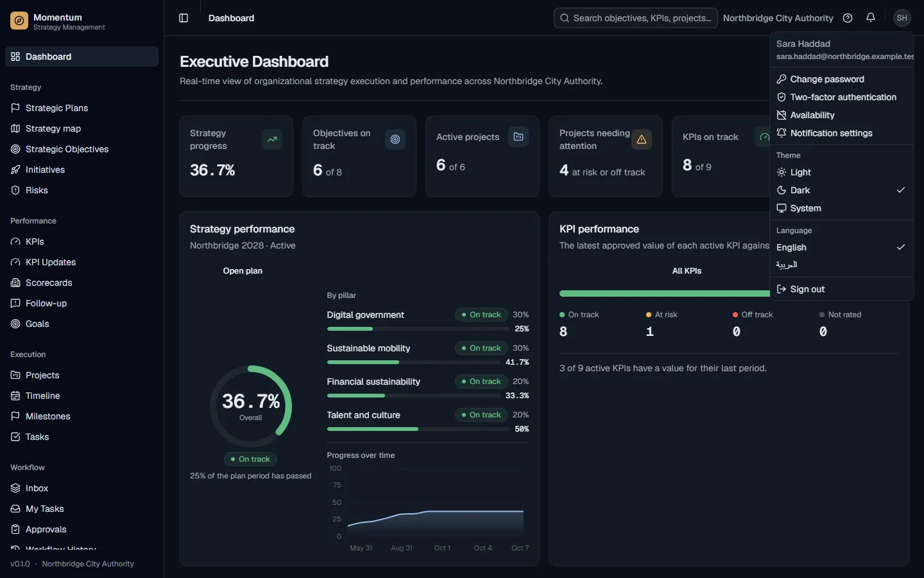The width and height of the screenshot is (924, 578).
Task: Click the Sara Haddad name in menu
Action: pyautogui.click(x=803, y=44)
